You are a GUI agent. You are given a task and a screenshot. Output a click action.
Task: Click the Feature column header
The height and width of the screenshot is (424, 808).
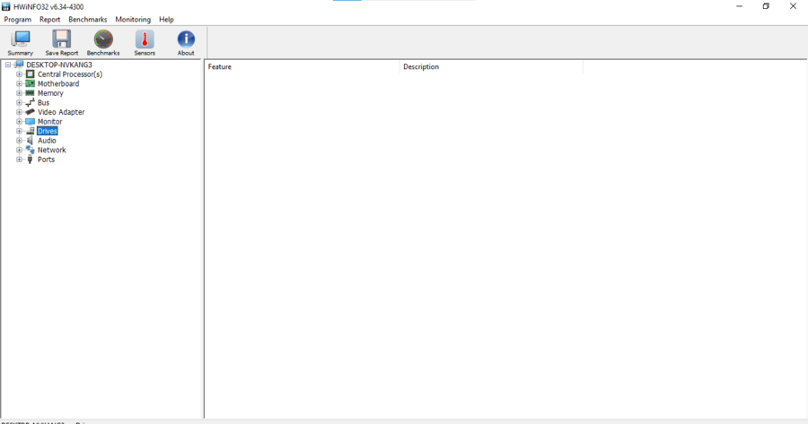point(302,67)
